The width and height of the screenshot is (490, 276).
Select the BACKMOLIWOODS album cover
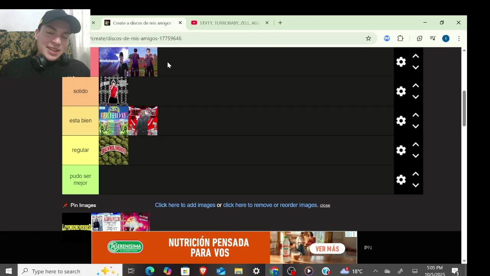(114, 150)
